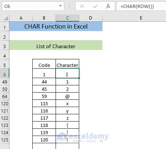Click the Enter checkmark formula icon
The image size is (166, 149).
95,6
